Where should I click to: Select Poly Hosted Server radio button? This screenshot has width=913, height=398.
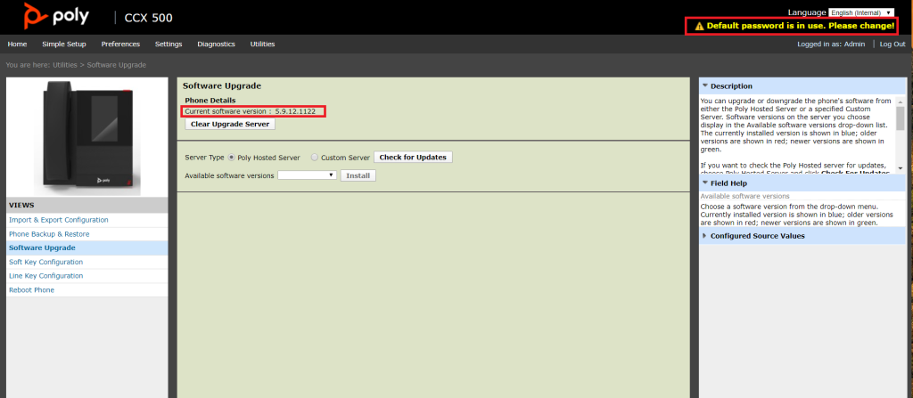pos(232,158)
